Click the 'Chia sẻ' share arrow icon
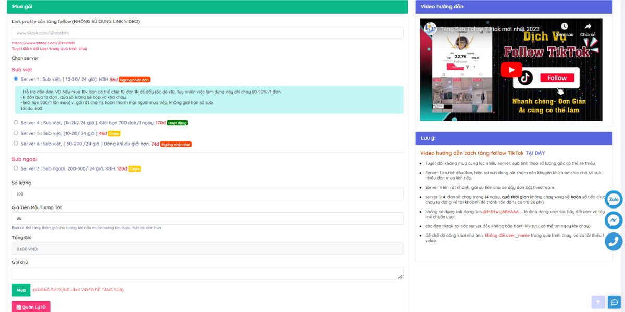The image size is (625, 312). (587, 26)
